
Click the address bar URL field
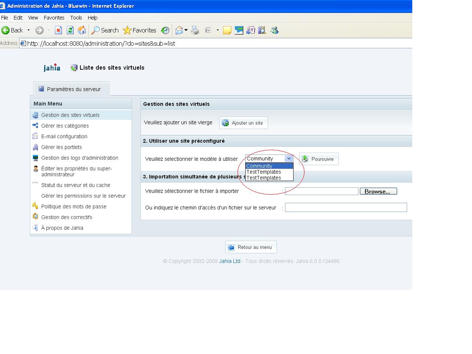[216, 44]
